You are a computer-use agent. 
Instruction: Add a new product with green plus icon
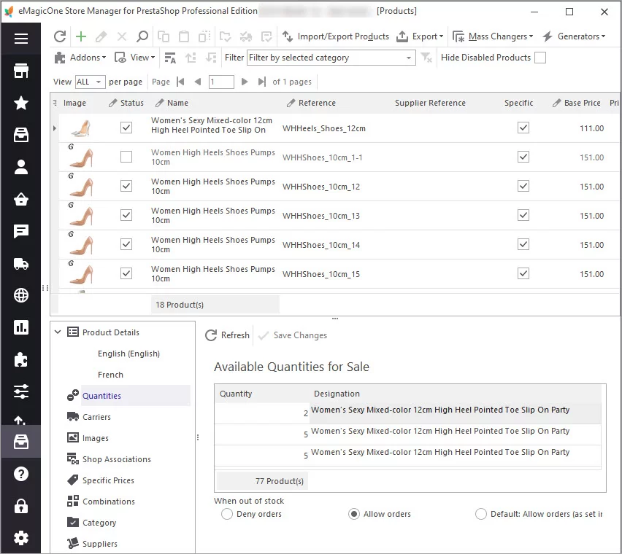pyautogui.click(x=80, y=36)
